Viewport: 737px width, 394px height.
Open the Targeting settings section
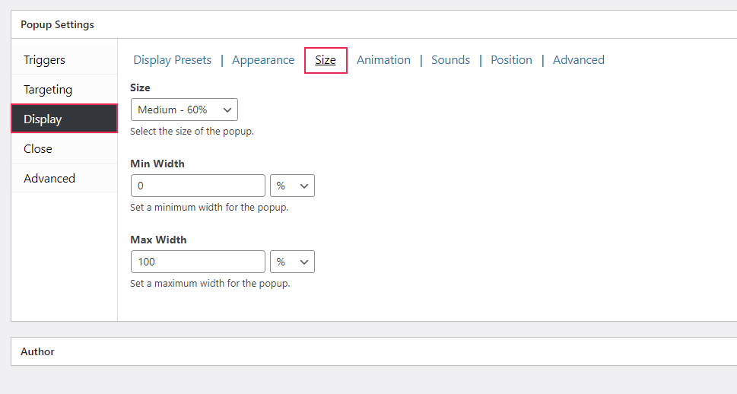click(x=64, y=89)
